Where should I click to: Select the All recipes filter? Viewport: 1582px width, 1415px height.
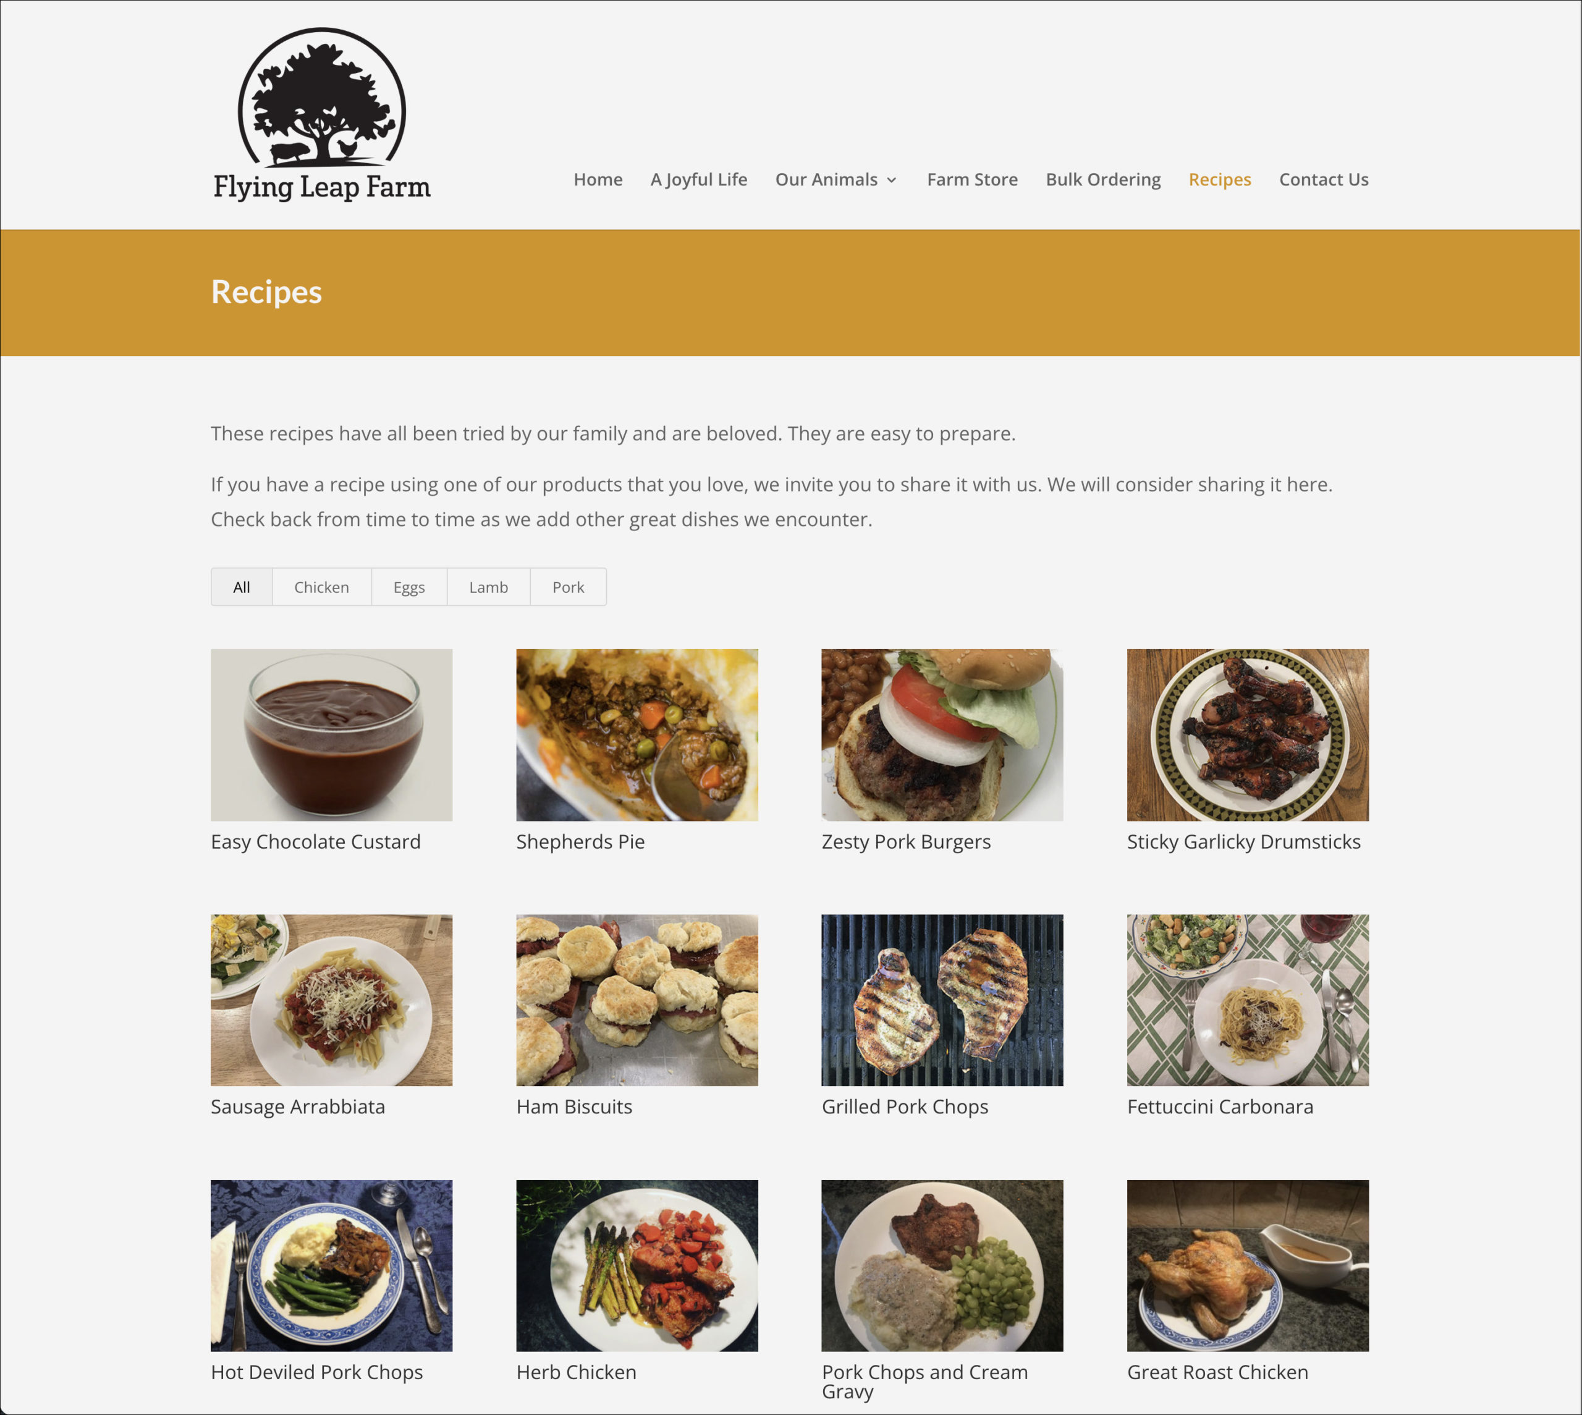242,587
